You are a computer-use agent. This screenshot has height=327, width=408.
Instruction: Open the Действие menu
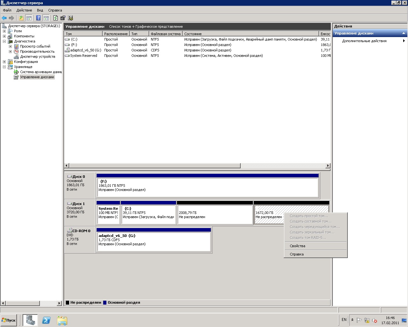(x=24, y=10)
